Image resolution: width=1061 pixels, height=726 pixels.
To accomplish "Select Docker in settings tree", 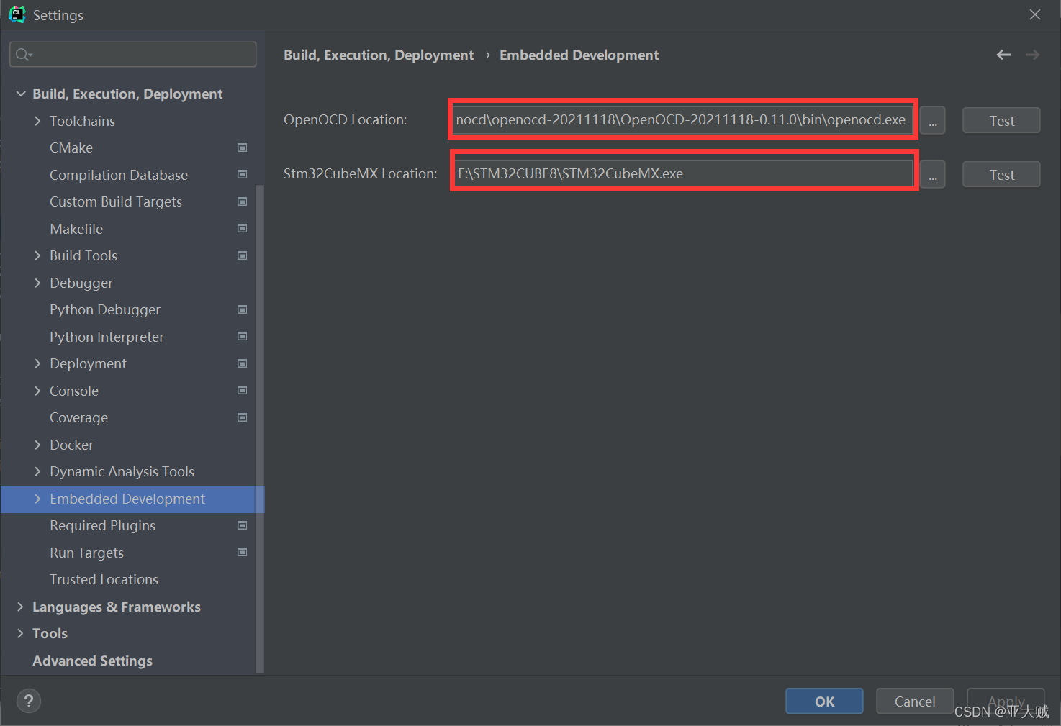I will pyautogui.click(x=71, y=445).
